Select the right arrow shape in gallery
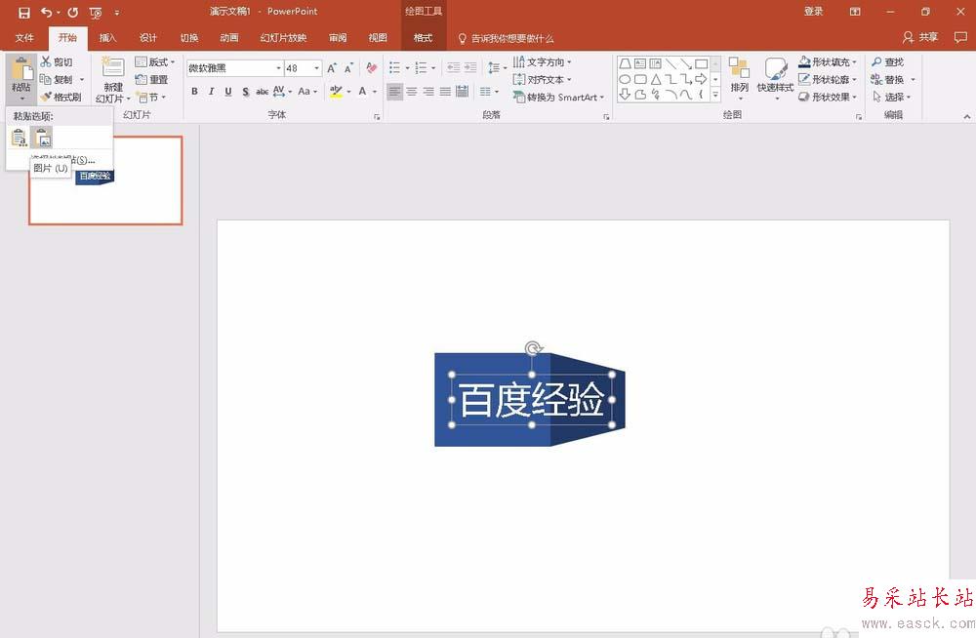 pos(702,79)
